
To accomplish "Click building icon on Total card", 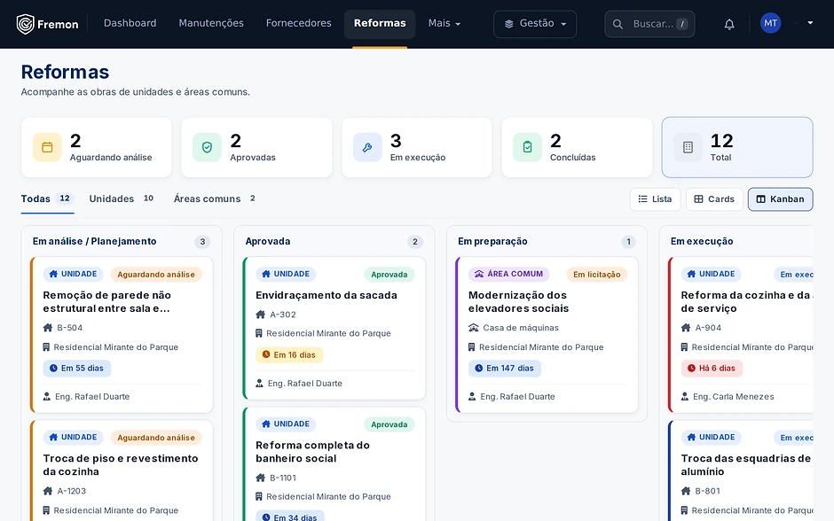I will (688, 147).
